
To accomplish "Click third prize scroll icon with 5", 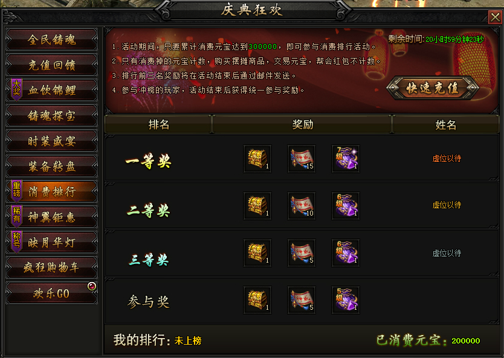I will [302, 253].
